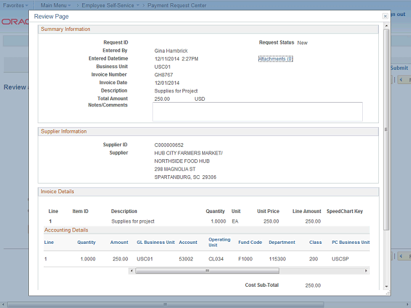The width and height of the screenshot is (411, 308).
Task: Open the Favorites dropdown menu
Action: [x=15, y=4]
